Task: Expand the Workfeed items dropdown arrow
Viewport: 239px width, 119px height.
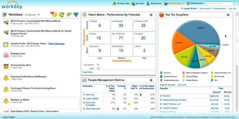Action: pos(39,15)
